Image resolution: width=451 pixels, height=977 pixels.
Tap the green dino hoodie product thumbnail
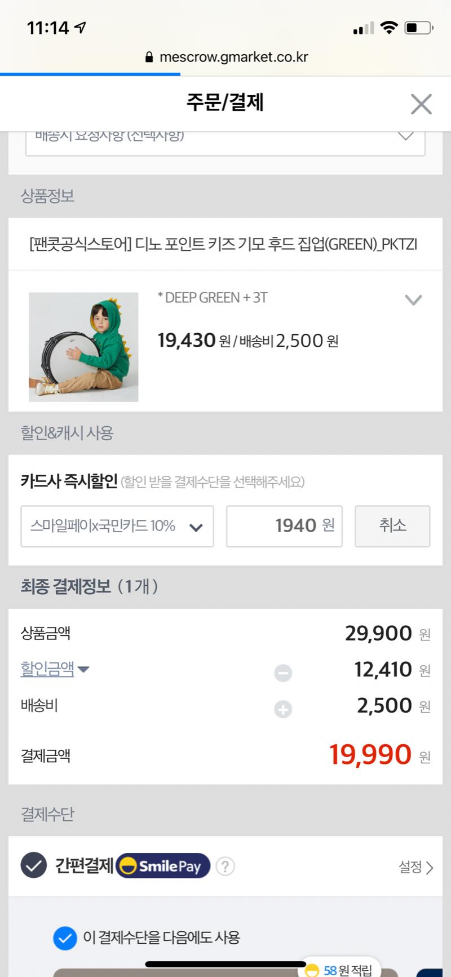[x=83, y=347]
